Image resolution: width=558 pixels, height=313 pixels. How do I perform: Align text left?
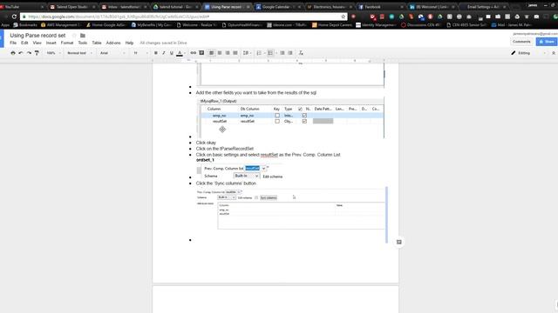pyautogui.click(x=211, y=53)
